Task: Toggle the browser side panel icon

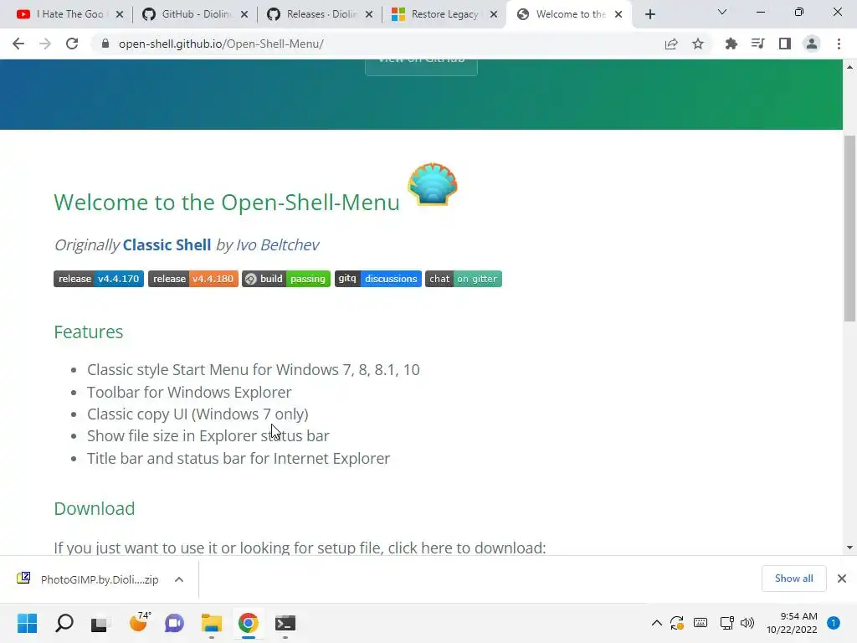Action: (785, 44)
